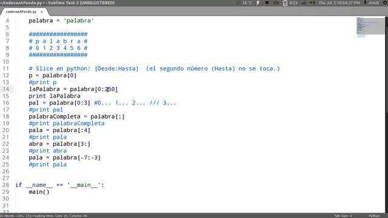
Task: Open the network signal indicator
Action: tap(303, 2)
